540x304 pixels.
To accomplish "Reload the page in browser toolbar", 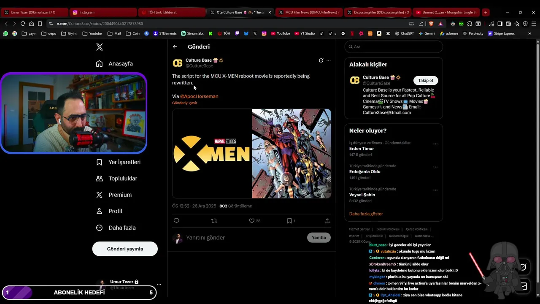I will point(23,24).
